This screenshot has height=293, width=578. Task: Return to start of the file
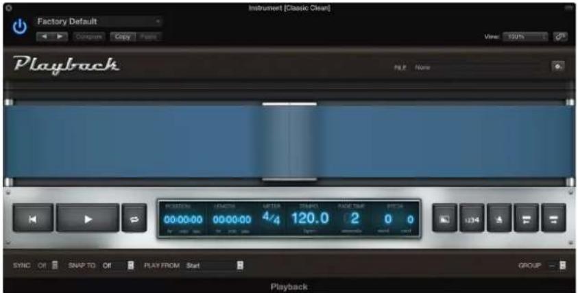[x=33, y=218]
